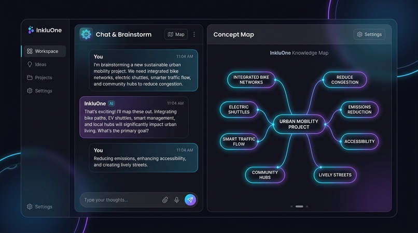
Task: Click the microphone voice input icon
Action: pyautogui.click(x=177, y=200)
